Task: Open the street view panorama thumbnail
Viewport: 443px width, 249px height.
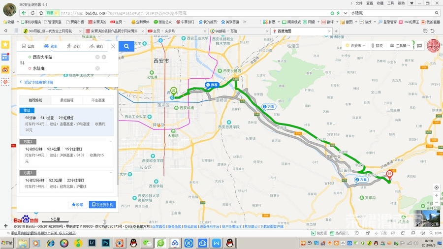Action: pyautogui.click(x=427, y=218)
